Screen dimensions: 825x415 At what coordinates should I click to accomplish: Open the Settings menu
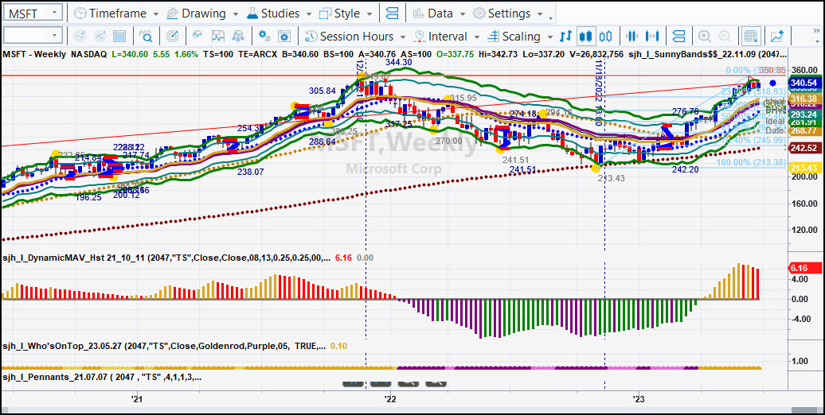tap(508, 14)
